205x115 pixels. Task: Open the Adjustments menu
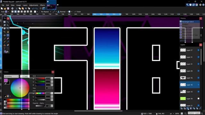(34, 5)
